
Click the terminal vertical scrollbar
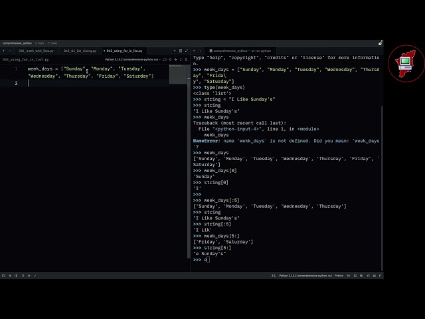click(x=382, y=188)
